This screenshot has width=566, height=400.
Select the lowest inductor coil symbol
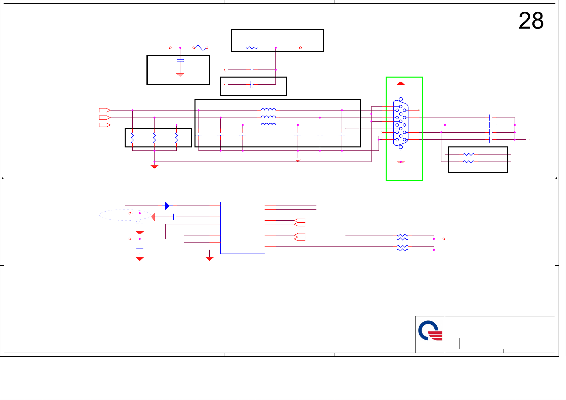point(268,124)
